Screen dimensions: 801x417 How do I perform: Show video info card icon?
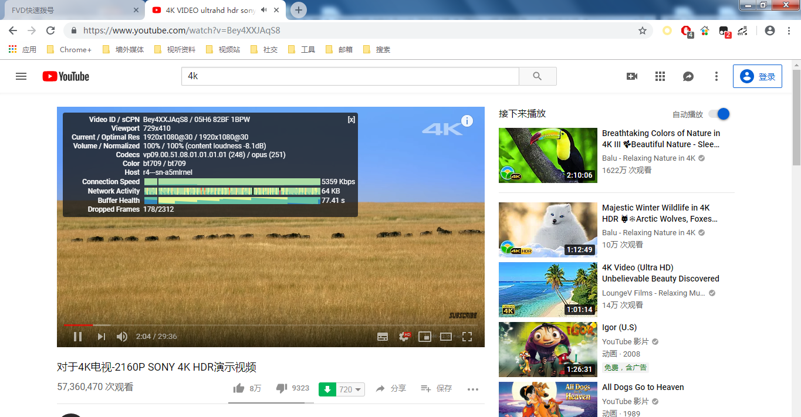(x=467, y=121)
